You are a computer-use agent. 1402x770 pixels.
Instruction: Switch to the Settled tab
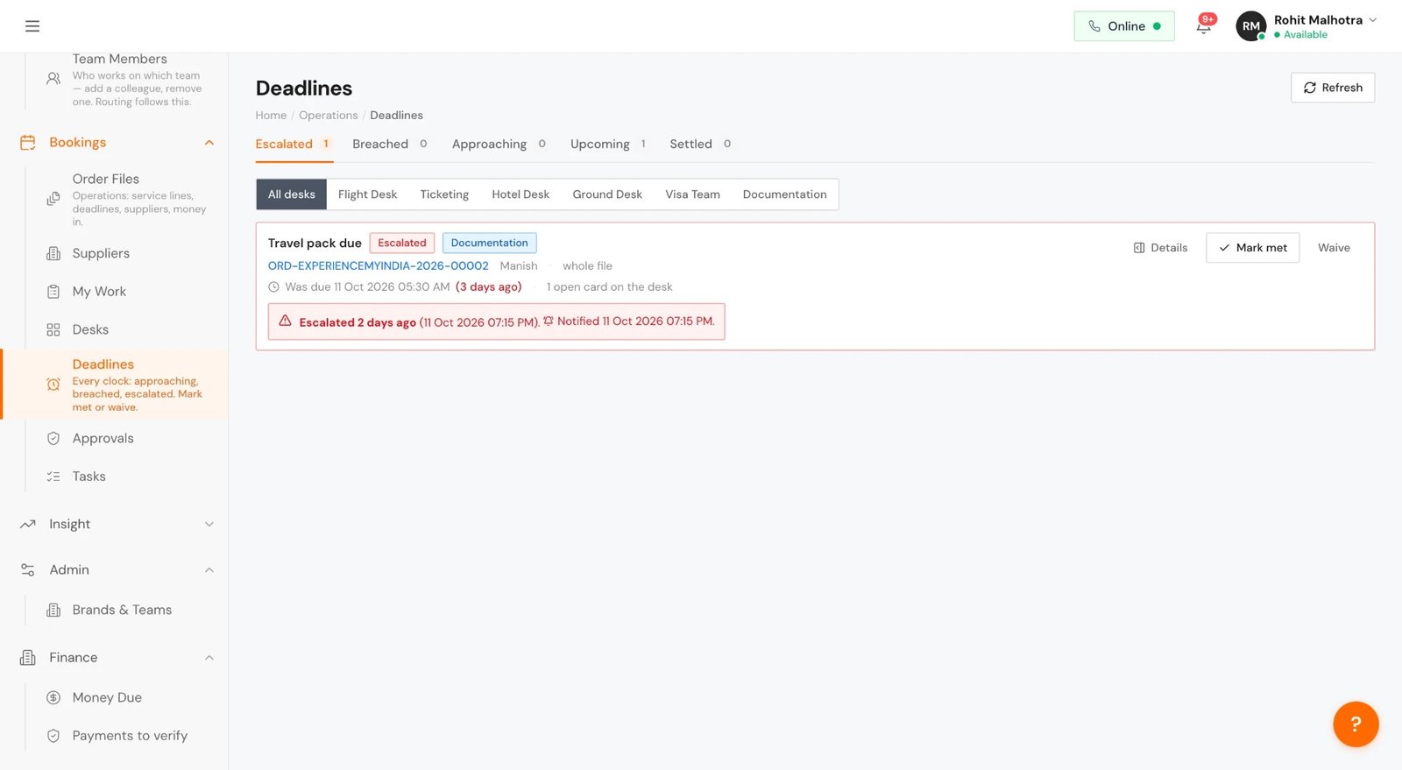pos(700,144)
